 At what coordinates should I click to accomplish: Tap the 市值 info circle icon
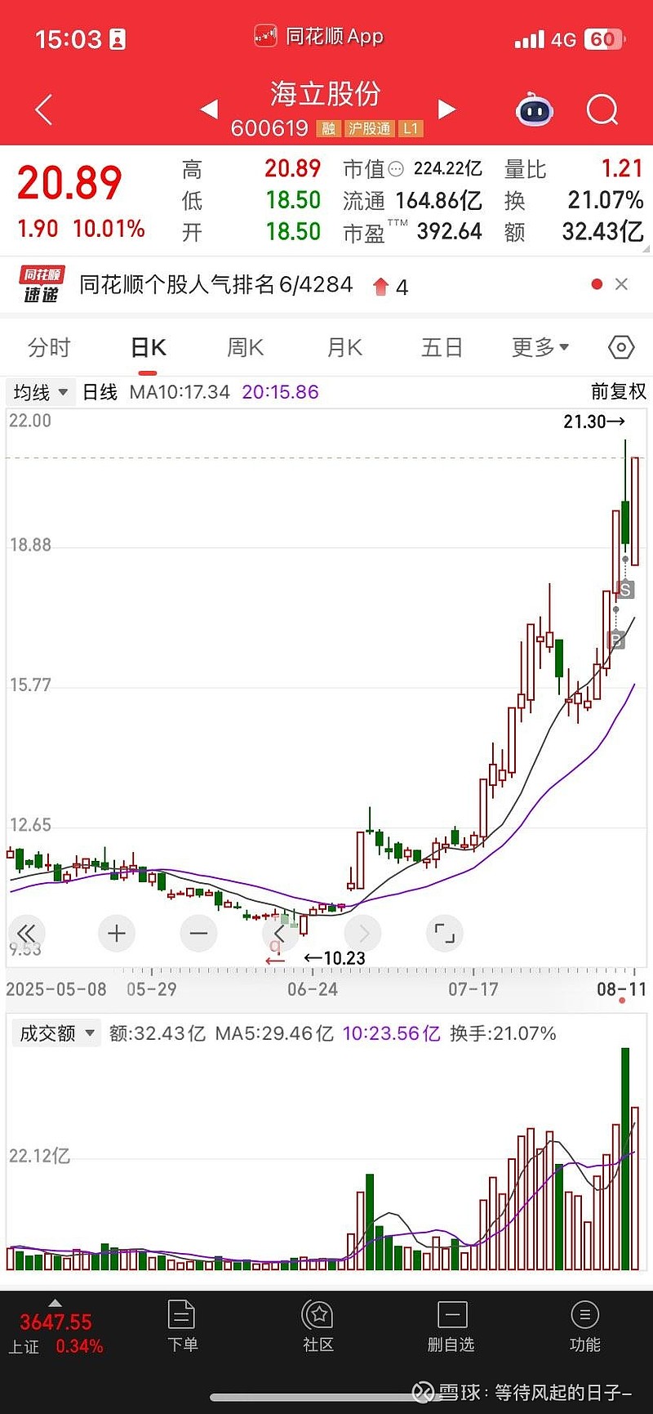click(396, 169)
